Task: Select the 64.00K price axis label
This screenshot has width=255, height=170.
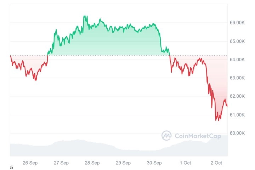Action: (238, 59)
